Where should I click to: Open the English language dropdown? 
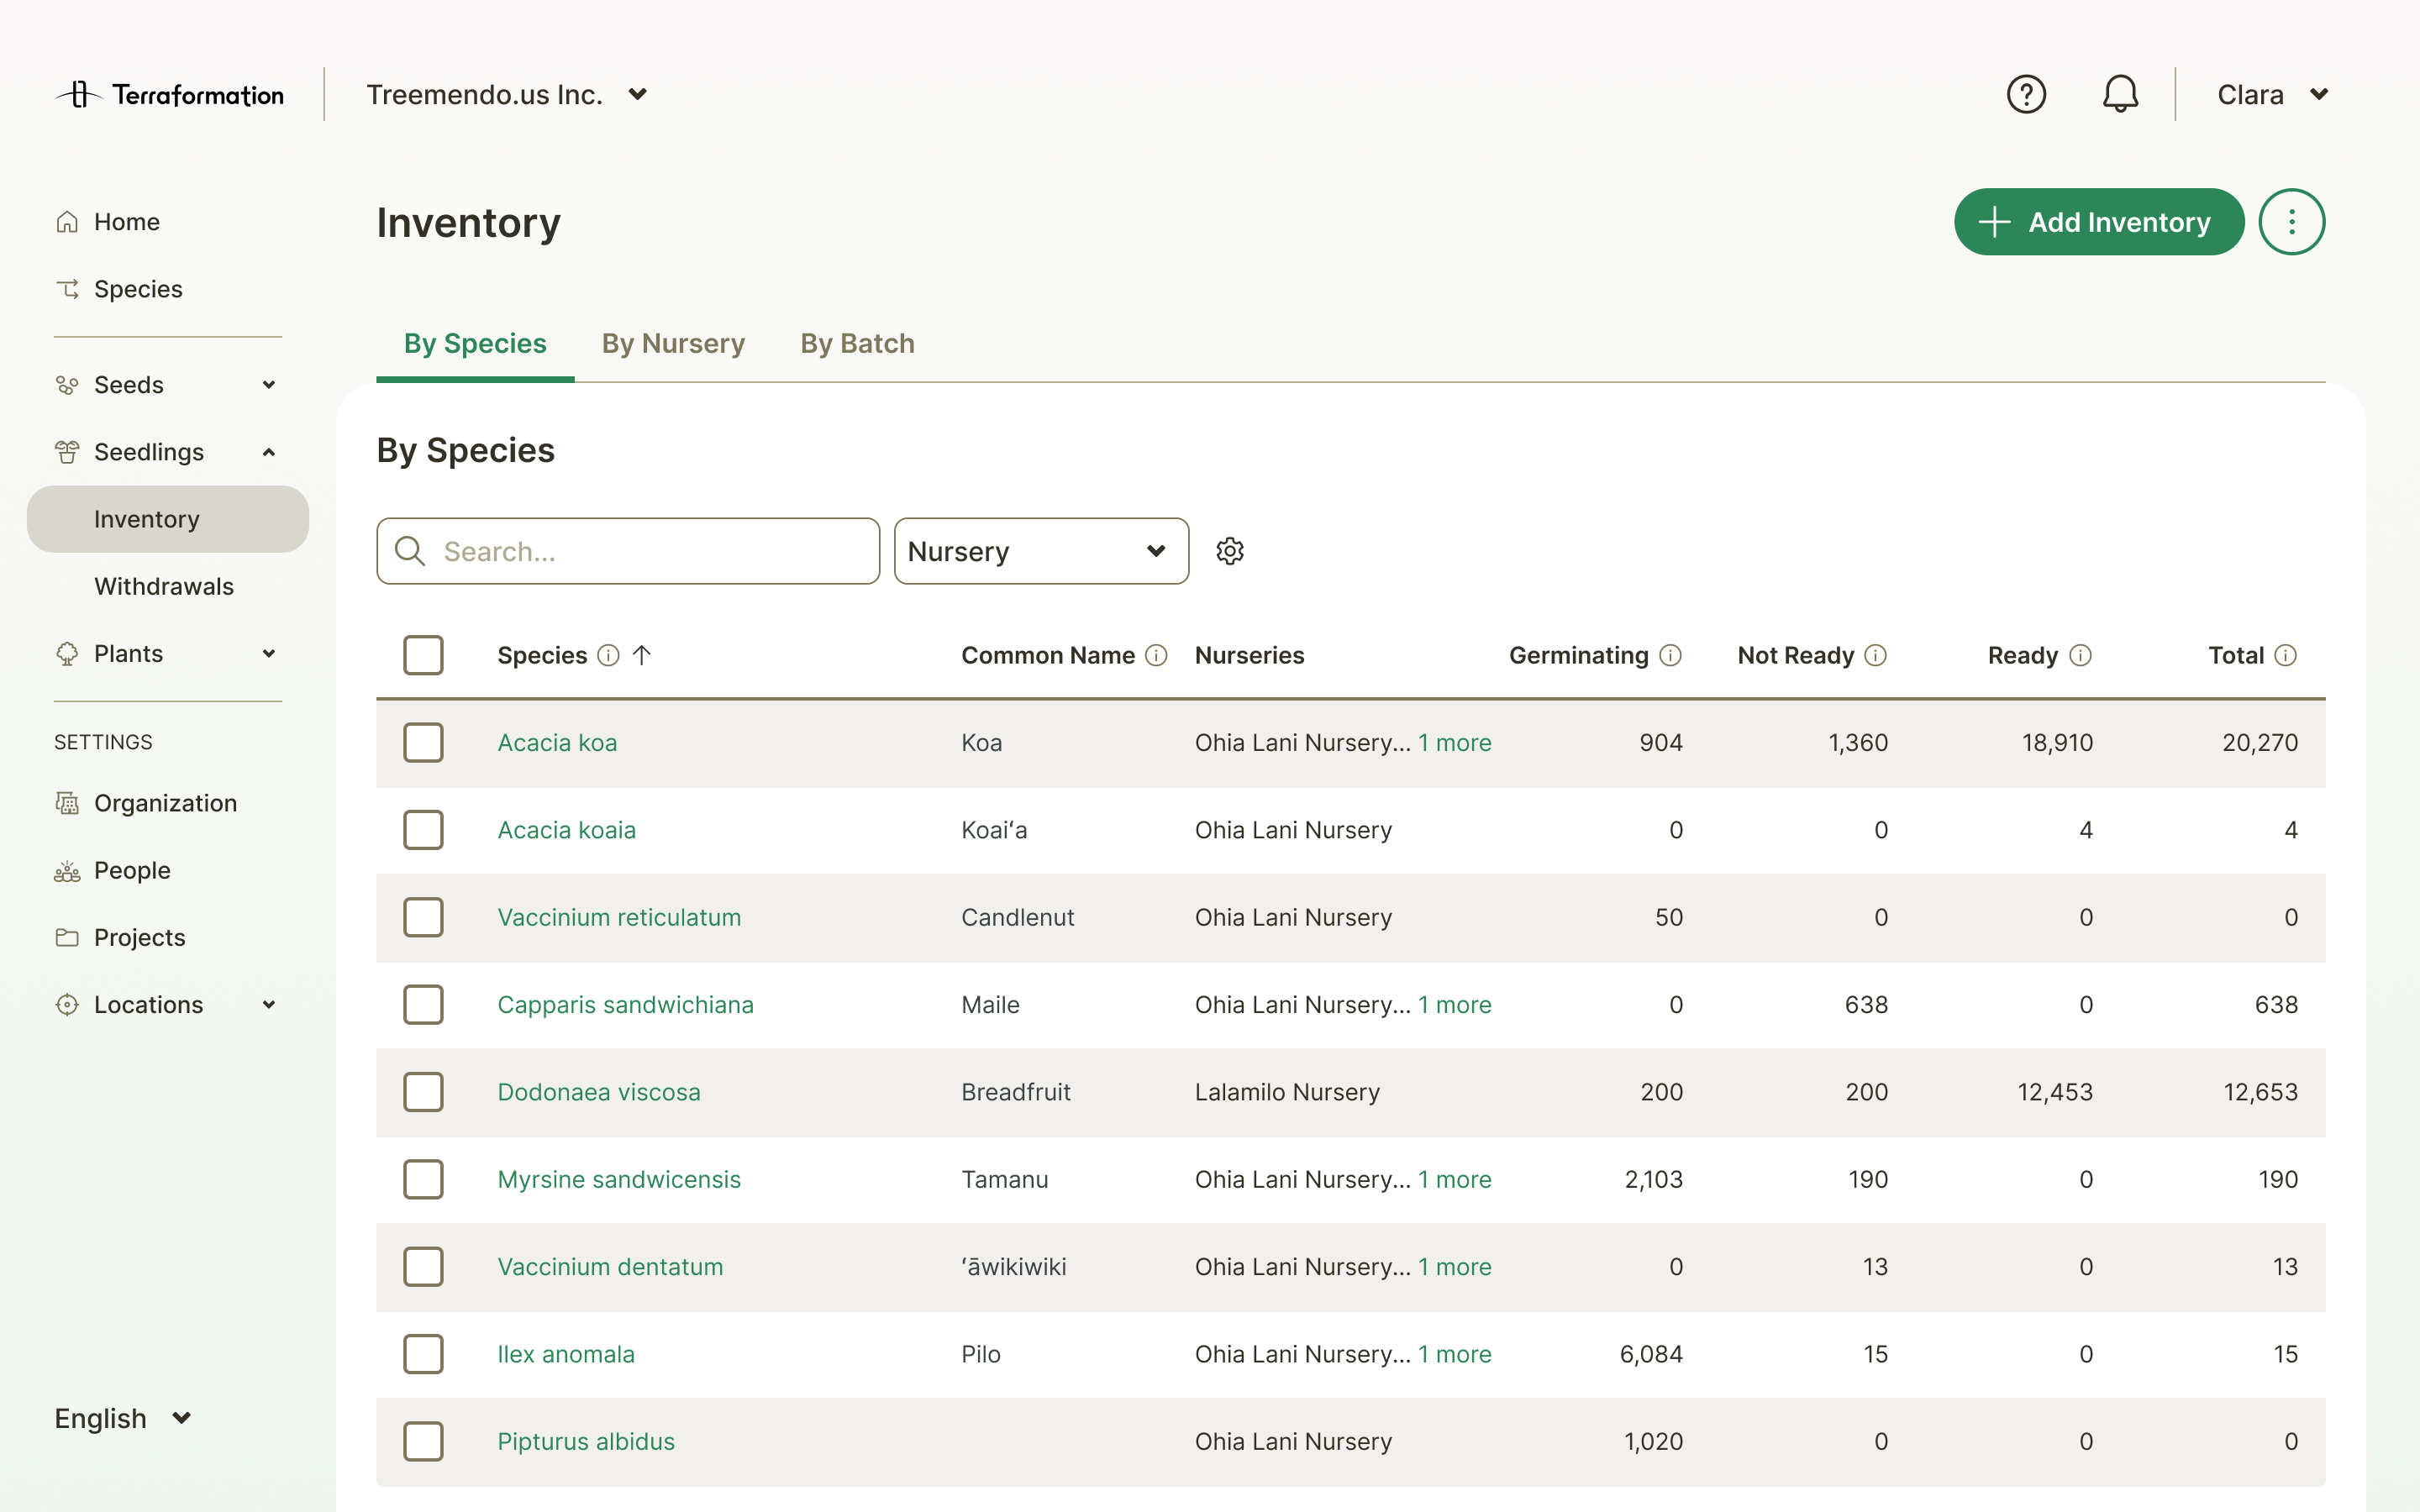pyautogui.click(x=121, y=1417)
